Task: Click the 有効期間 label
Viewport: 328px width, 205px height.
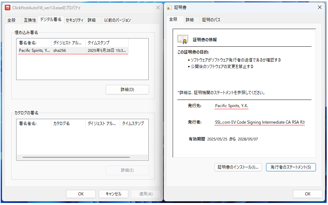Action: (197, 139)
